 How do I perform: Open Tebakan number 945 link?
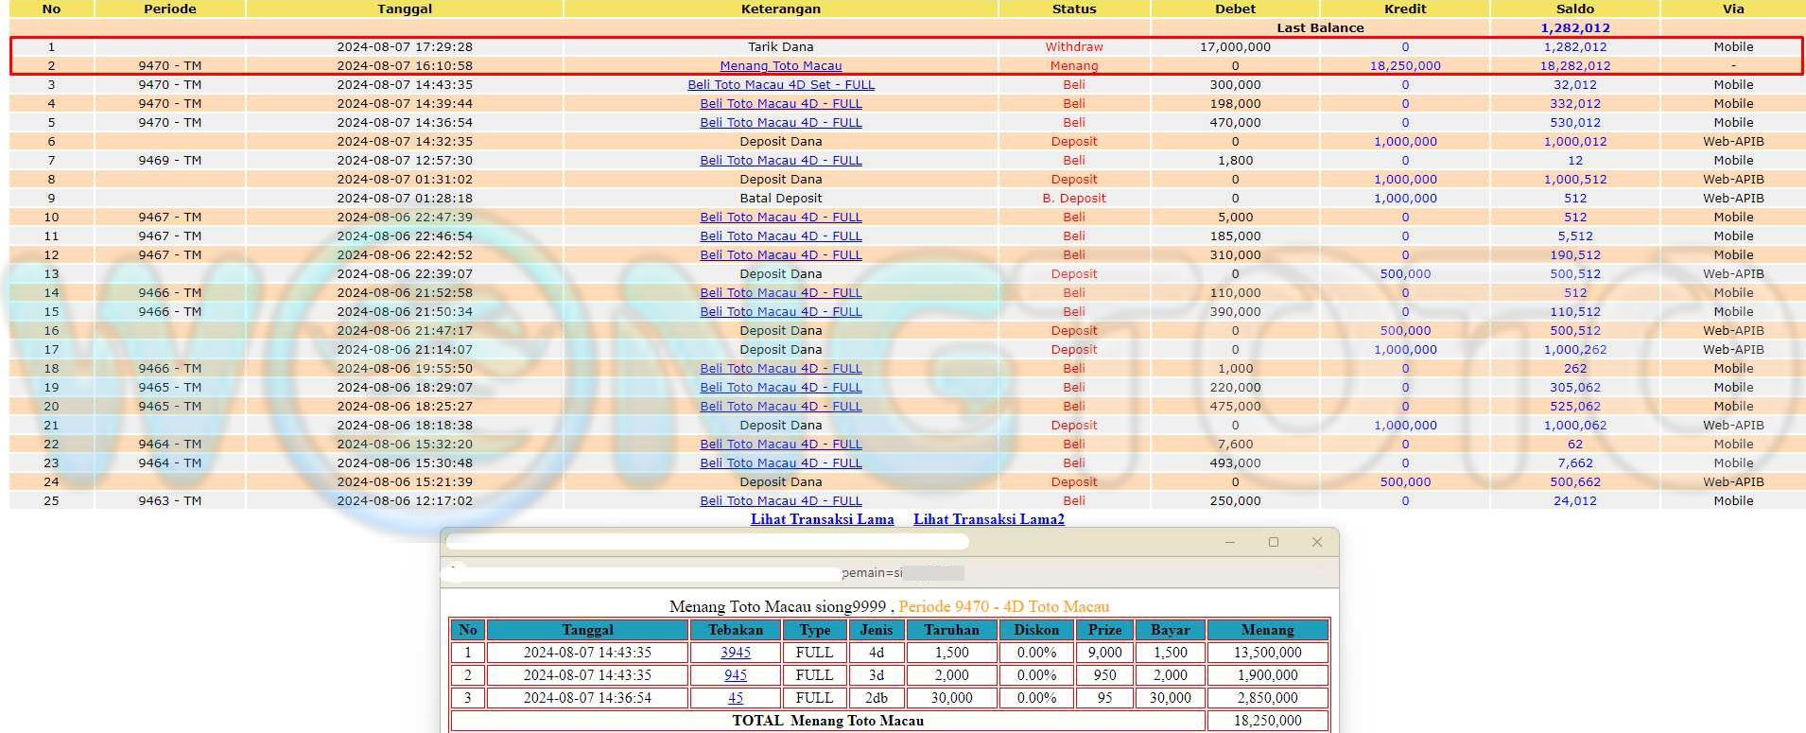(735, 675)
